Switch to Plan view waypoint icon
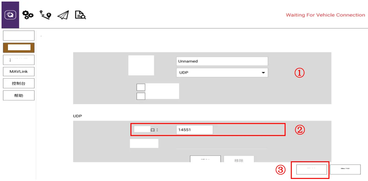This screenshot has width=368, height=181. tap(45, 15)
